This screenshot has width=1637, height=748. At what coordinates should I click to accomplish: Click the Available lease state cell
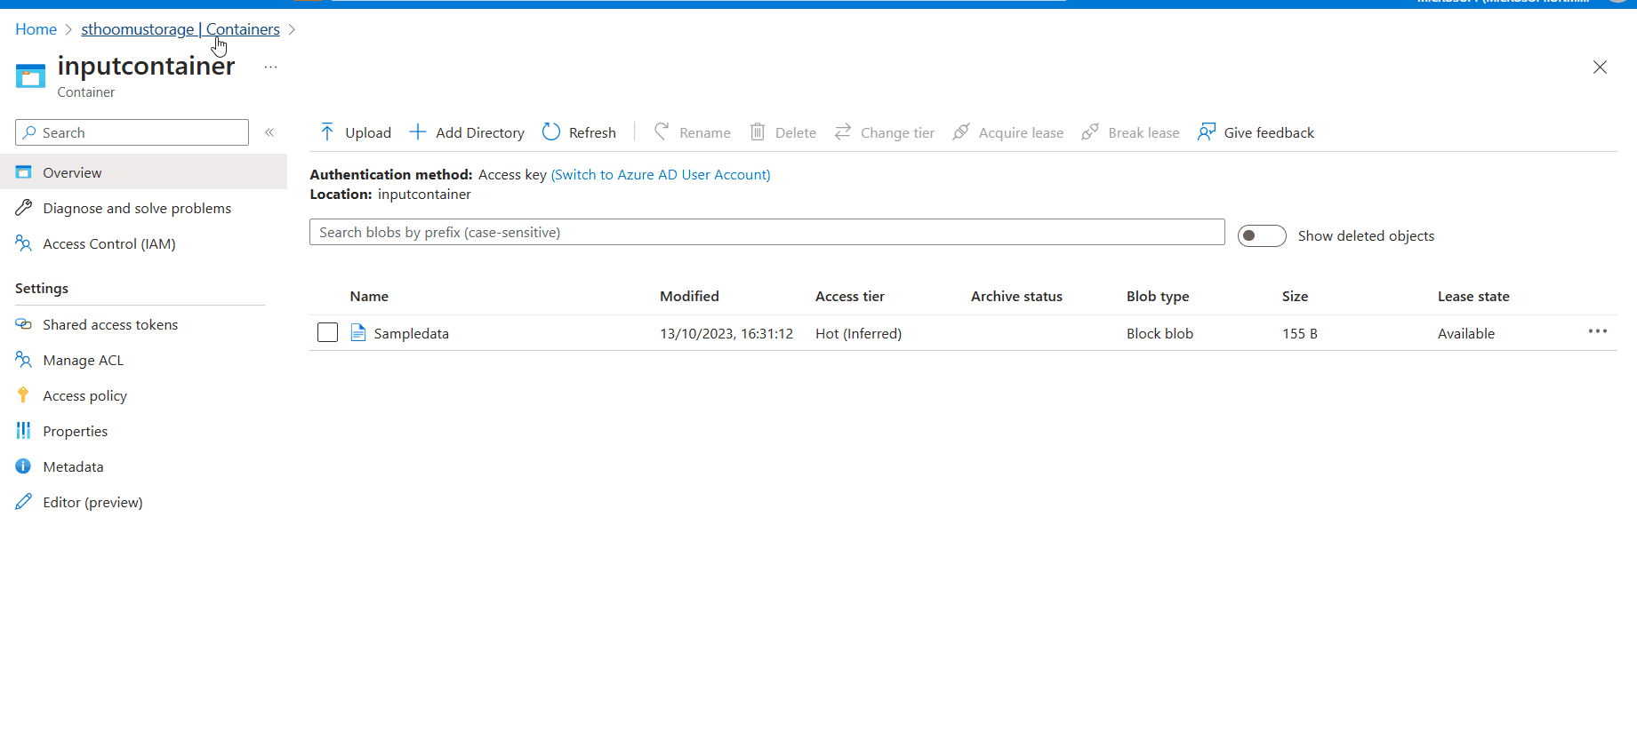1466,333
